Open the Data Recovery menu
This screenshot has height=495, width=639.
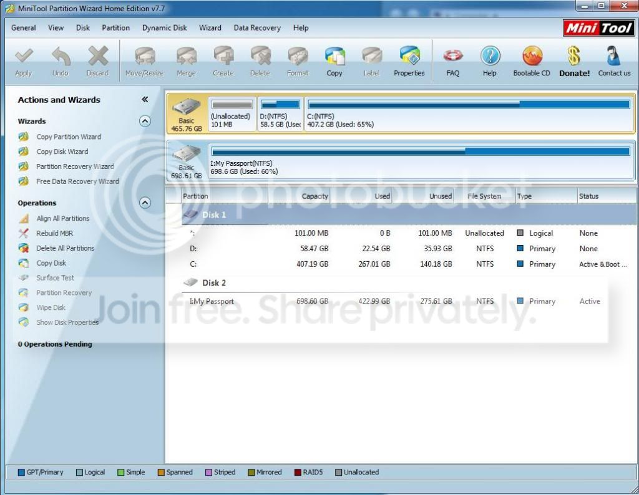257,27
